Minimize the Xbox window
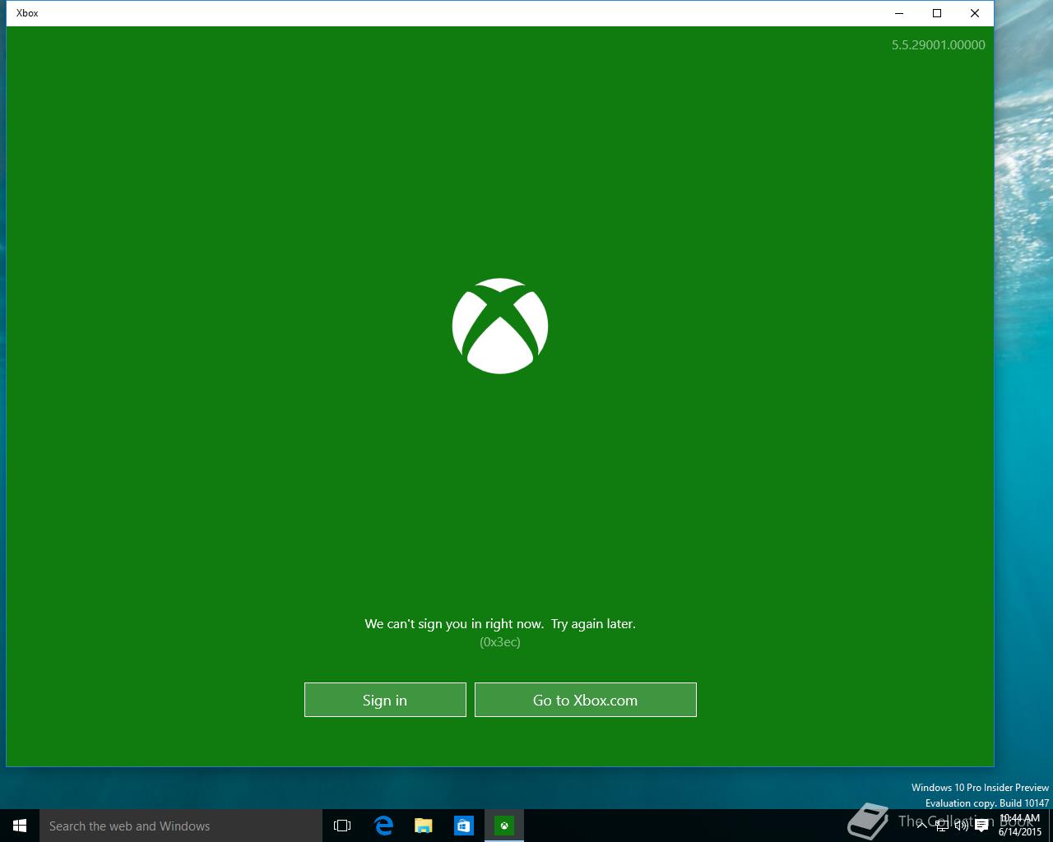Viewport: 1053px width, 842px height. point(899,13)
